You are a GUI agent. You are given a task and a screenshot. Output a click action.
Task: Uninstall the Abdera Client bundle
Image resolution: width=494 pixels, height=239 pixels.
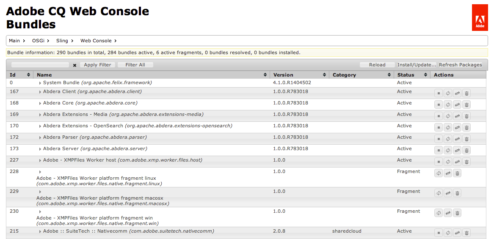tap(466, 93)
